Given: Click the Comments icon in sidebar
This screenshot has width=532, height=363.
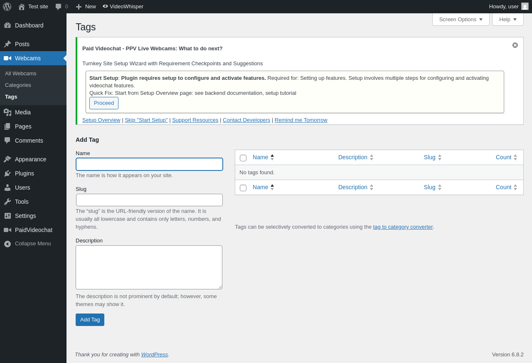Looking at the screenshot, I should [x=7, y=141].
